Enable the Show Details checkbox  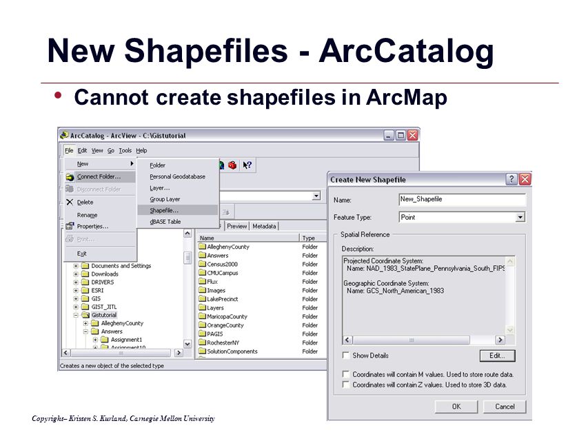pos(346,355)
